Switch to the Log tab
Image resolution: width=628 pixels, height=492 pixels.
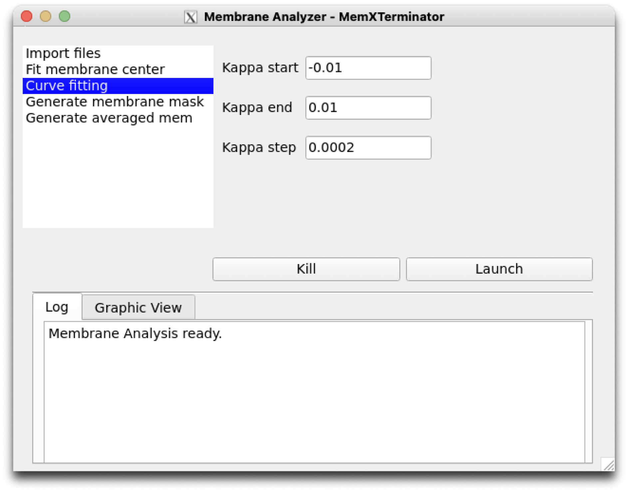pyautogui.click(x=57, y=307)
